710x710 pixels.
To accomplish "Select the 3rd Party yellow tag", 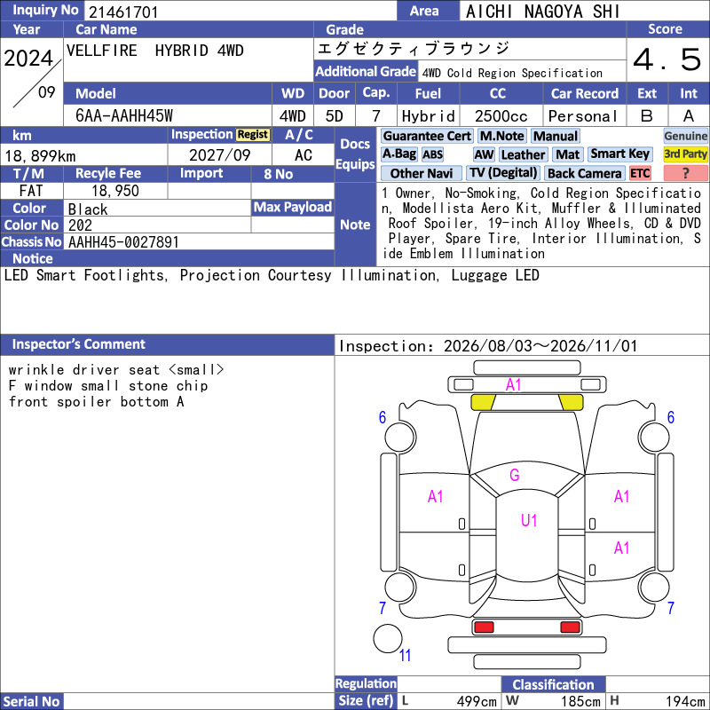I will pos(685,154).
